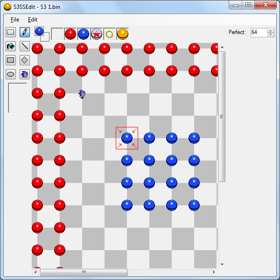The height and width of the screenshot is (280, 280).
Task: Select the yellow sphere palette item
Action: coord(122,34)
